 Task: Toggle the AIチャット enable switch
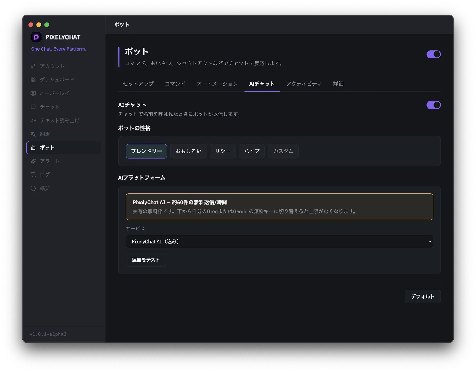point(433,105)
